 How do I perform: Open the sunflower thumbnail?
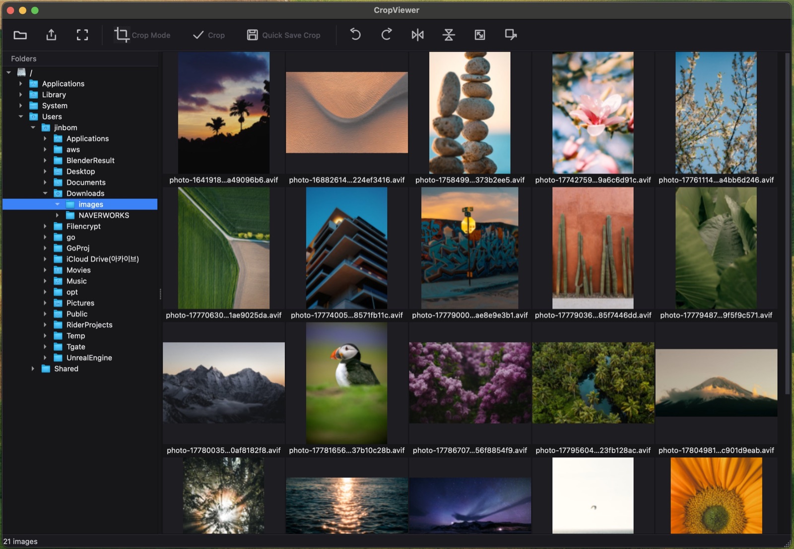pos(716,495)
